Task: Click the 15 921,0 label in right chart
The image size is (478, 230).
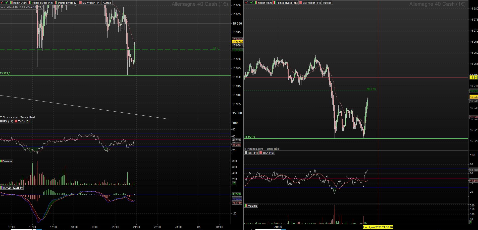Action: [x=250, y=137]
